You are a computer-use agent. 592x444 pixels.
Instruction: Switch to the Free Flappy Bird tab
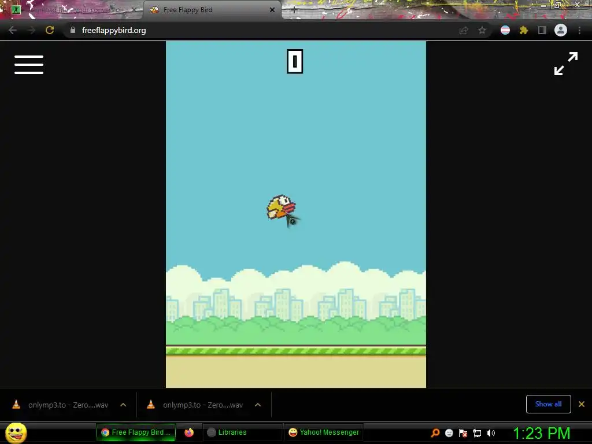pos(212,10)
